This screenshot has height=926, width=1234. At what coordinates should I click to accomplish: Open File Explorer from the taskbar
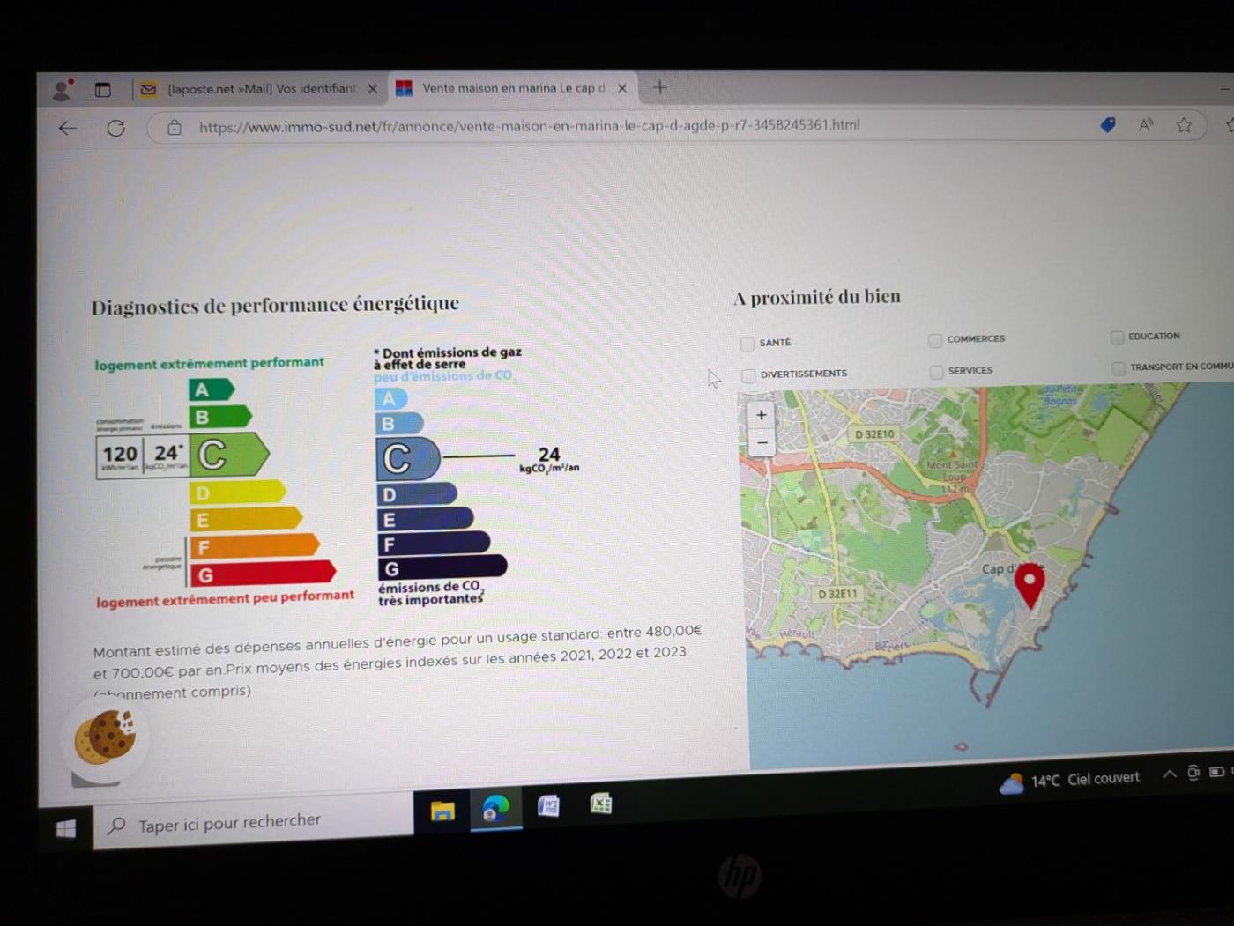tap(442, 810)
